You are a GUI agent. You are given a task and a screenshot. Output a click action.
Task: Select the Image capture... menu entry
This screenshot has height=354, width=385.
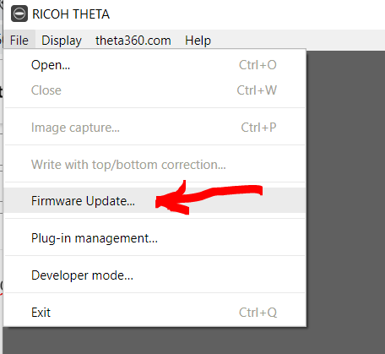155,128
